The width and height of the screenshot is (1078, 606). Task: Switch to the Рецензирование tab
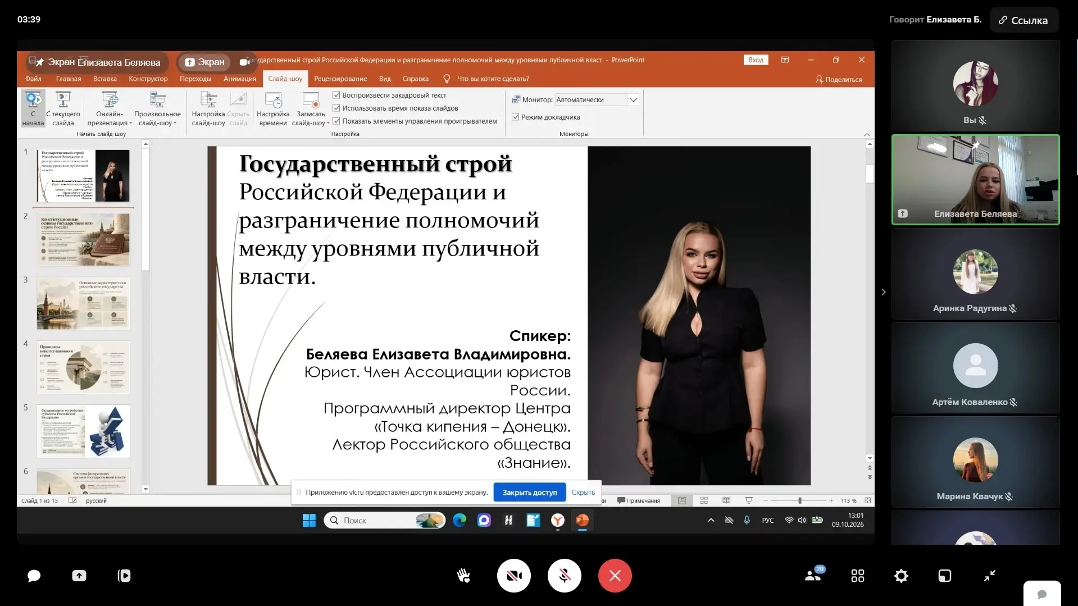tap(340, 79)
